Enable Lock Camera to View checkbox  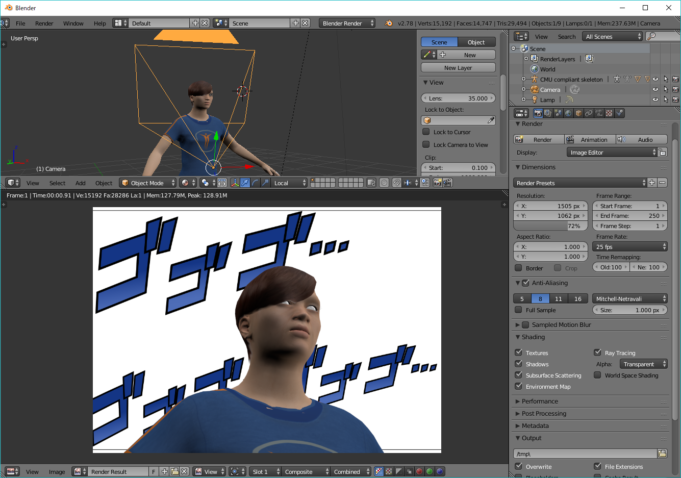(x=426, y=144)
